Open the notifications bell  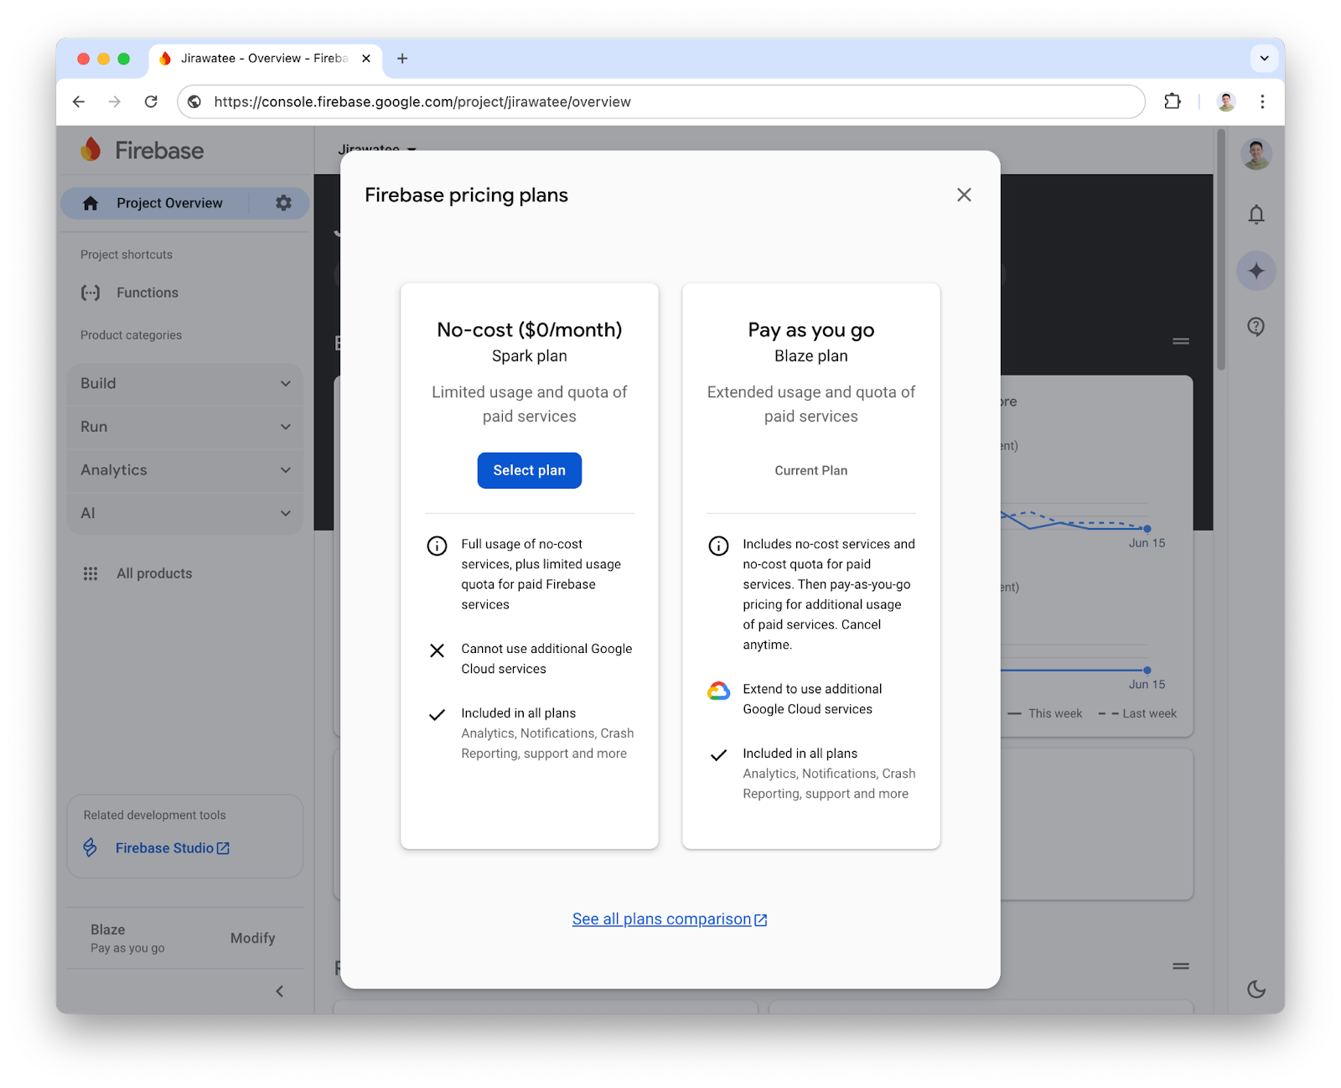(1256, 215)
